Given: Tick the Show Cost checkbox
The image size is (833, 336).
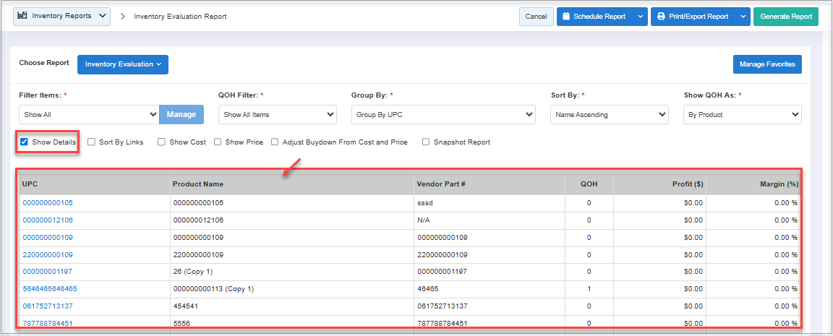Looking at the screenshot, I should 162,142.
